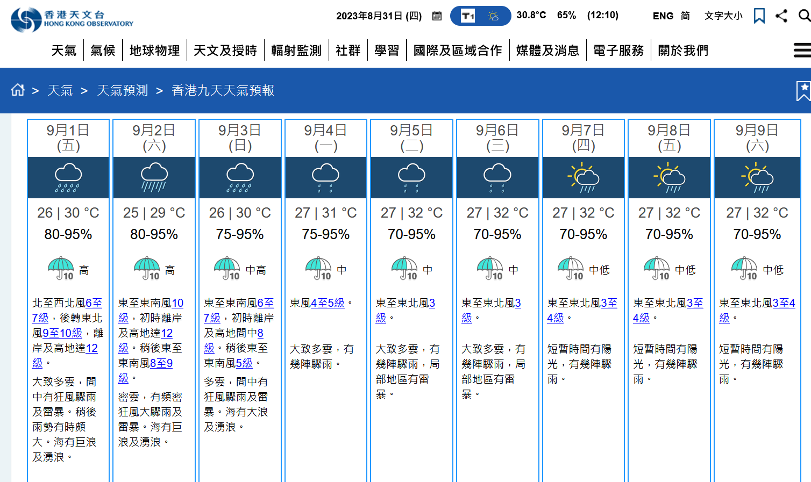The height and width of the screenshot is (482, 811).
Task: Click the Hong Kong Observatory logo
Action: pos(72,19)
